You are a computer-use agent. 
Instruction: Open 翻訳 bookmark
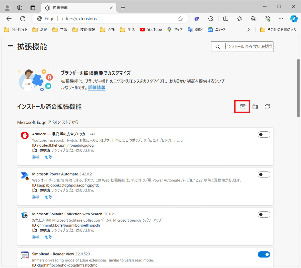pyautogui.click(x=195, y=30)
